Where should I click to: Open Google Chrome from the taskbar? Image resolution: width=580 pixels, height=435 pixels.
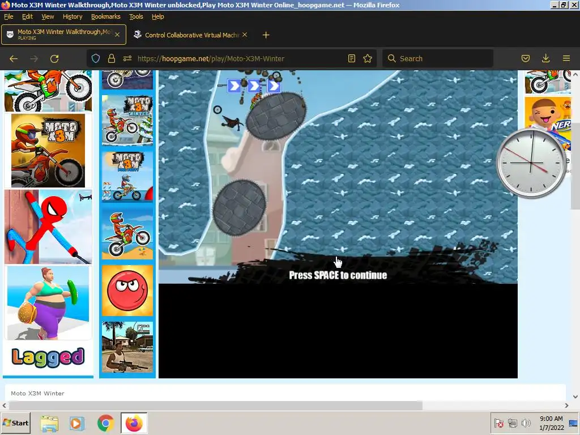105,424
